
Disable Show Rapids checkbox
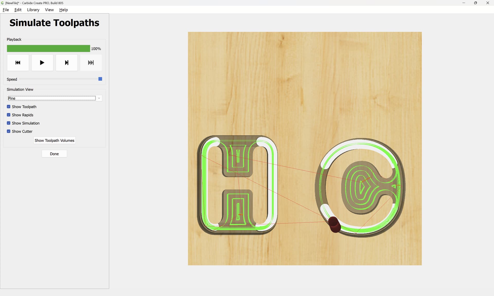[8, 115]
